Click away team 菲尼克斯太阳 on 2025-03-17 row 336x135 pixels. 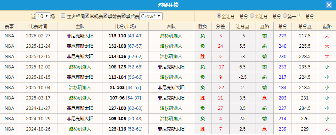pyautogui.click(x=171, y=98)
